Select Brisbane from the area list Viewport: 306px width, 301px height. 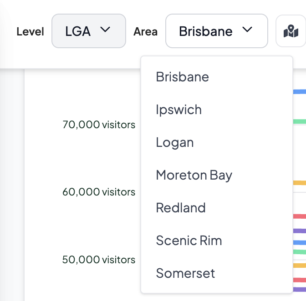[182, 77]
